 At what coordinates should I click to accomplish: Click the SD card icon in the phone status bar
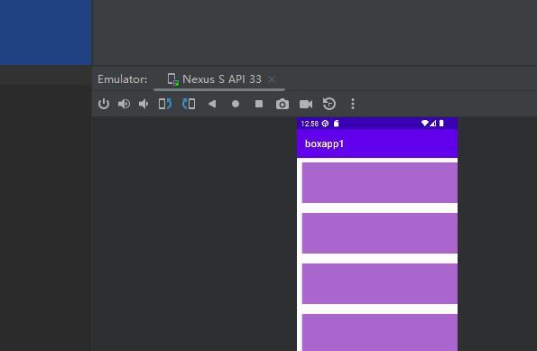[x=337, y=124]
